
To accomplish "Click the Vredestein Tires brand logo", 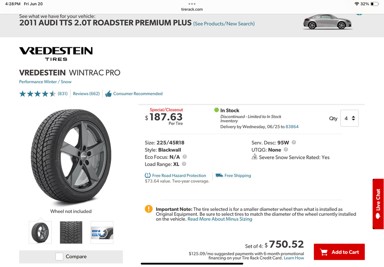I will 56,54.
